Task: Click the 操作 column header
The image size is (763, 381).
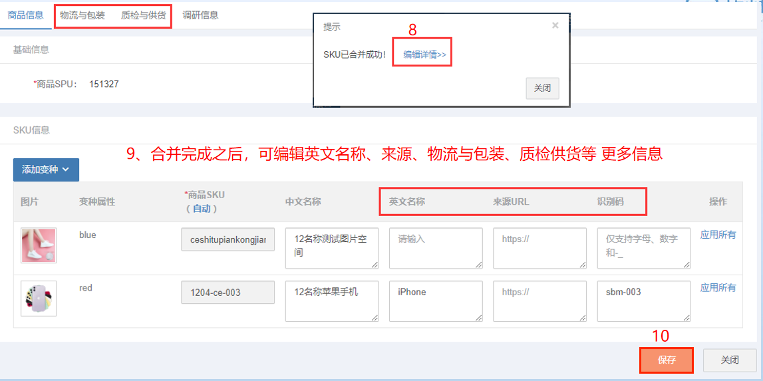Action: 718,202
